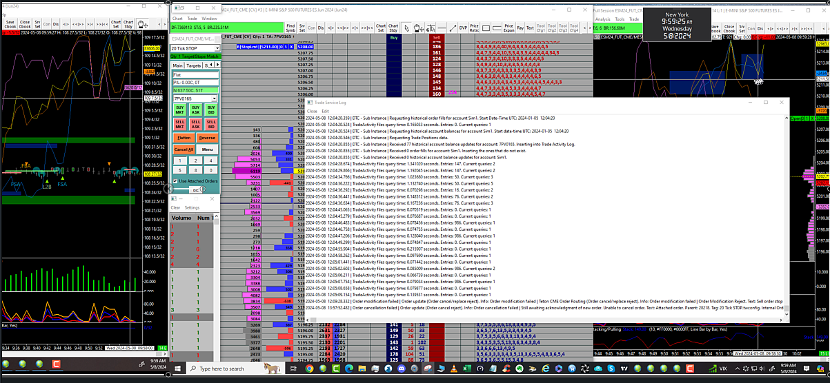Click the SELL ASK button
This screenshot has height=383, width=830.
tap(196, 124)
